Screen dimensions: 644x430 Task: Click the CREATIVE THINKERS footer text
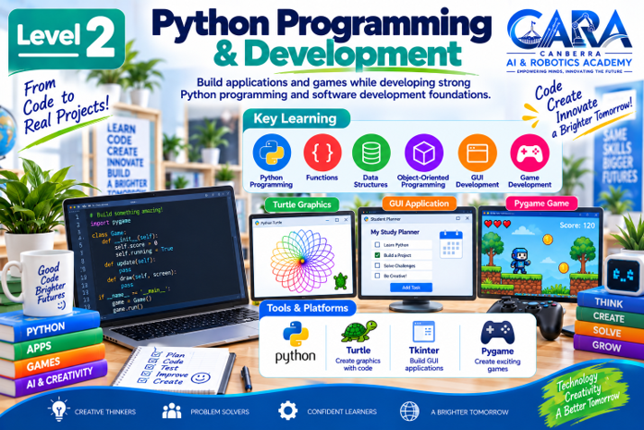(105, 412)
